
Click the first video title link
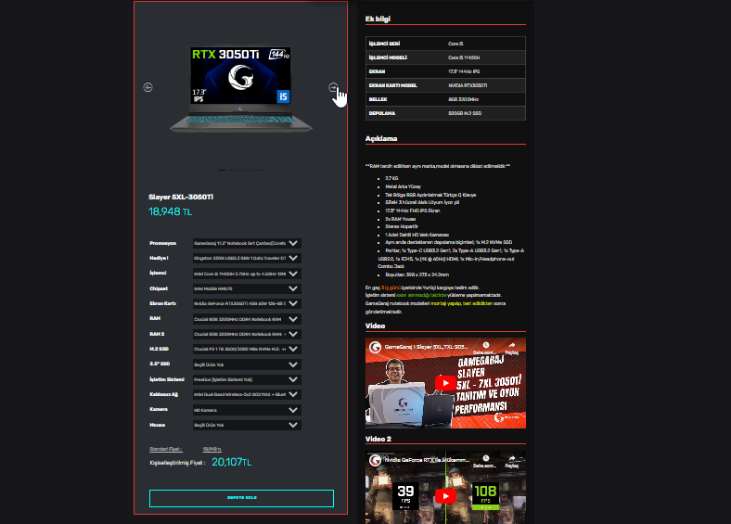pyautogui.click(x=426, y=347)
